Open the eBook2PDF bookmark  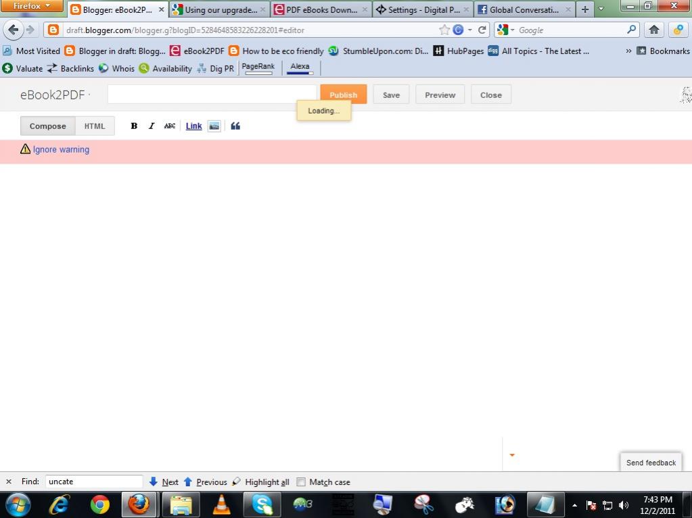tap(198, 51)
